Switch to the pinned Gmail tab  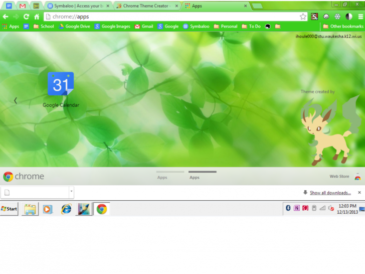(x=23, y=6)
